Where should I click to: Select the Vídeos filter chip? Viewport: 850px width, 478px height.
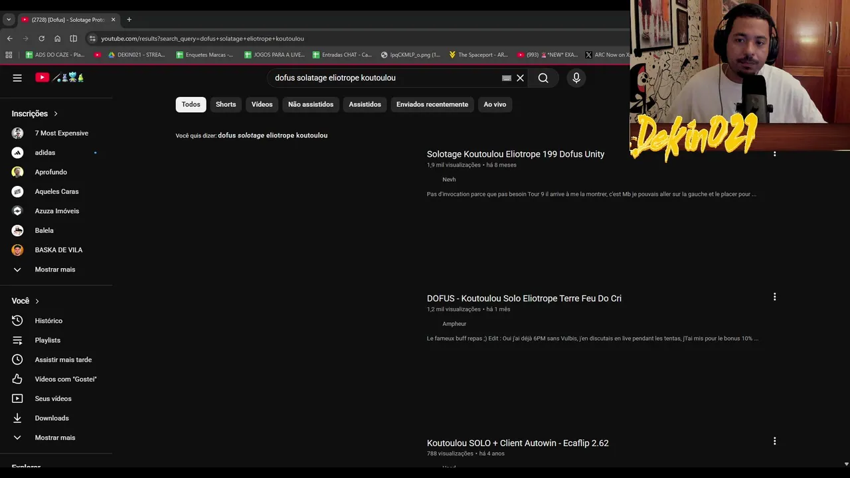[262, 104]
